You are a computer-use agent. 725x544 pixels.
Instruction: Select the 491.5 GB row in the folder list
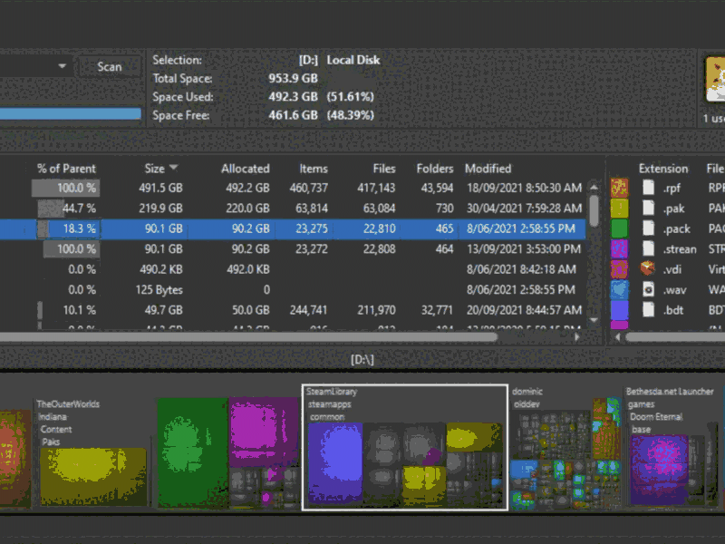(272, 188)
